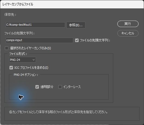Click the レイヤーカンプからファイル title bar
The image size is (144, 125).
tap(72, 4)
